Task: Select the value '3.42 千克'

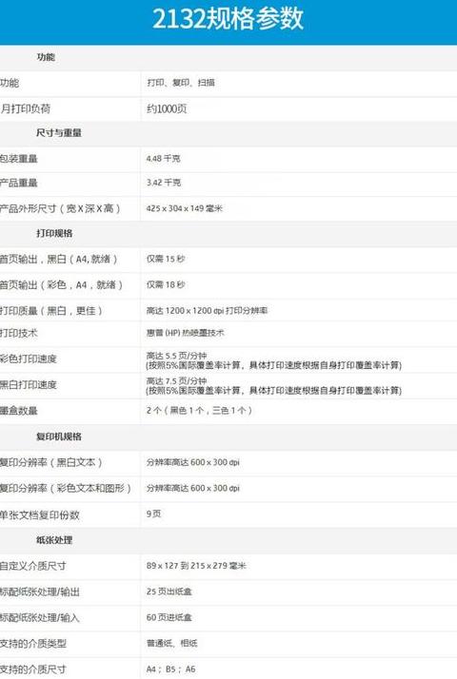Action: tap(164, 183)
